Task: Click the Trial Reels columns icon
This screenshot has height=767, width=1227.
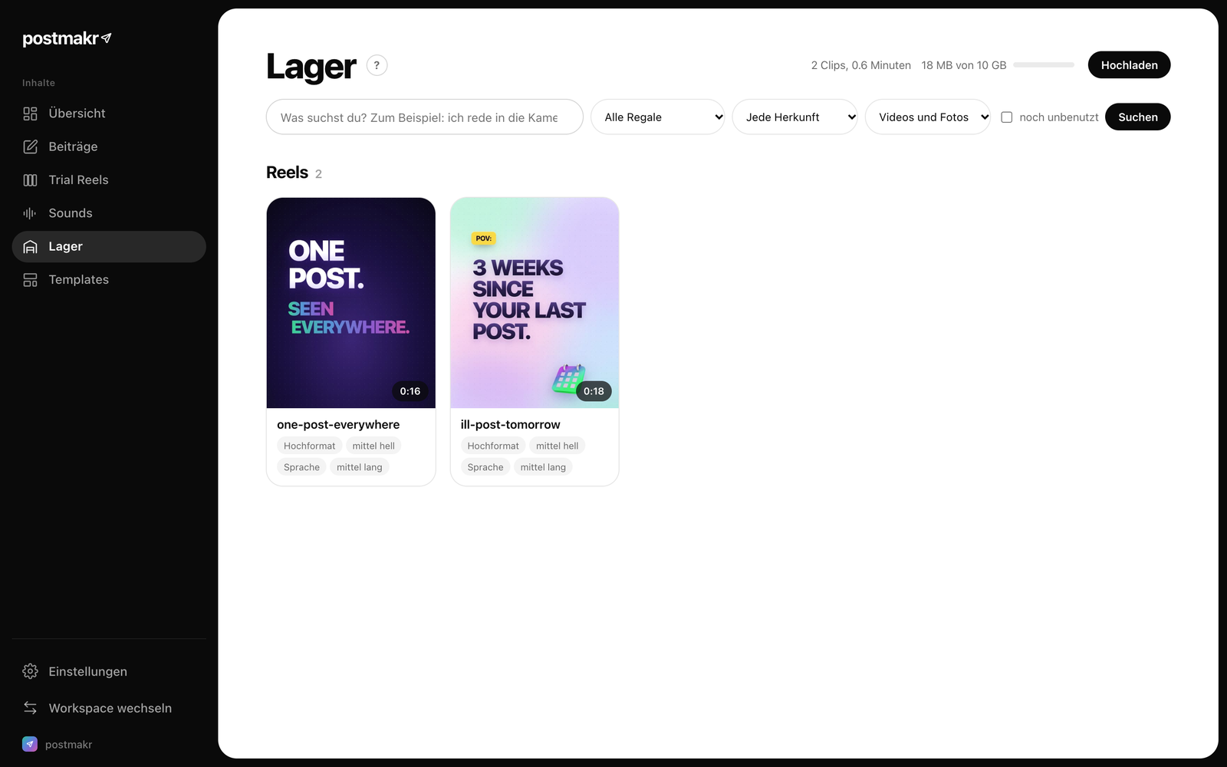Action: tap(30, 180)
